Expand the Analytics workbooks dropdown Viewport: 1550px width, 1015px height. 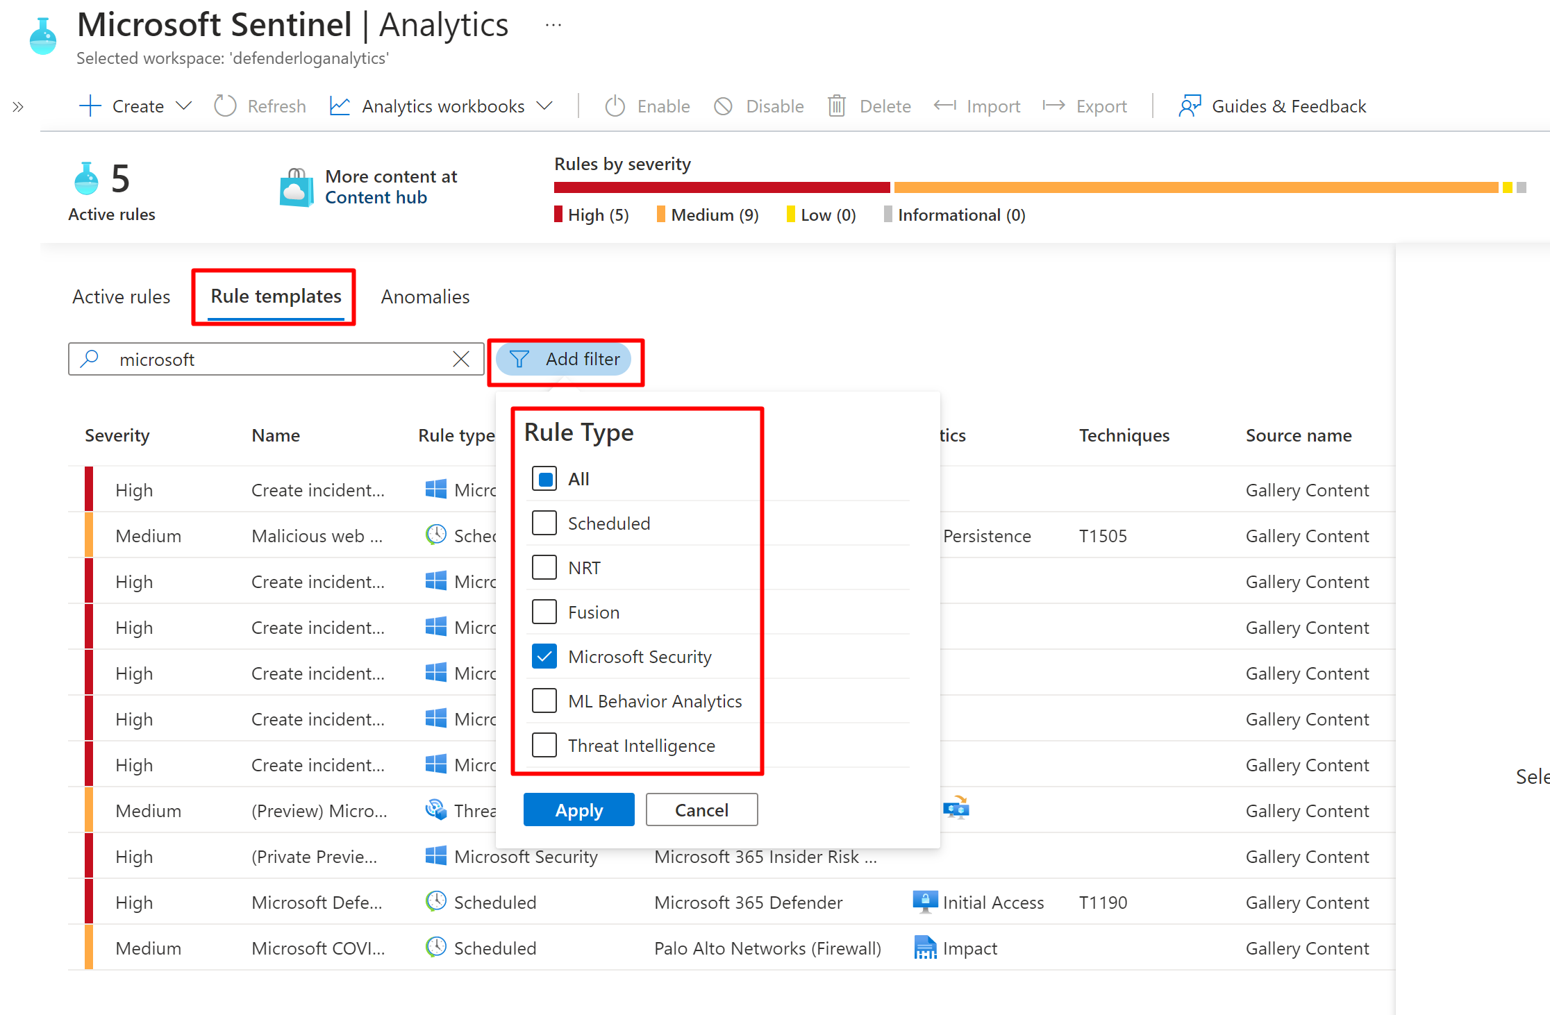pyautogui.click(x=442, y=106)
